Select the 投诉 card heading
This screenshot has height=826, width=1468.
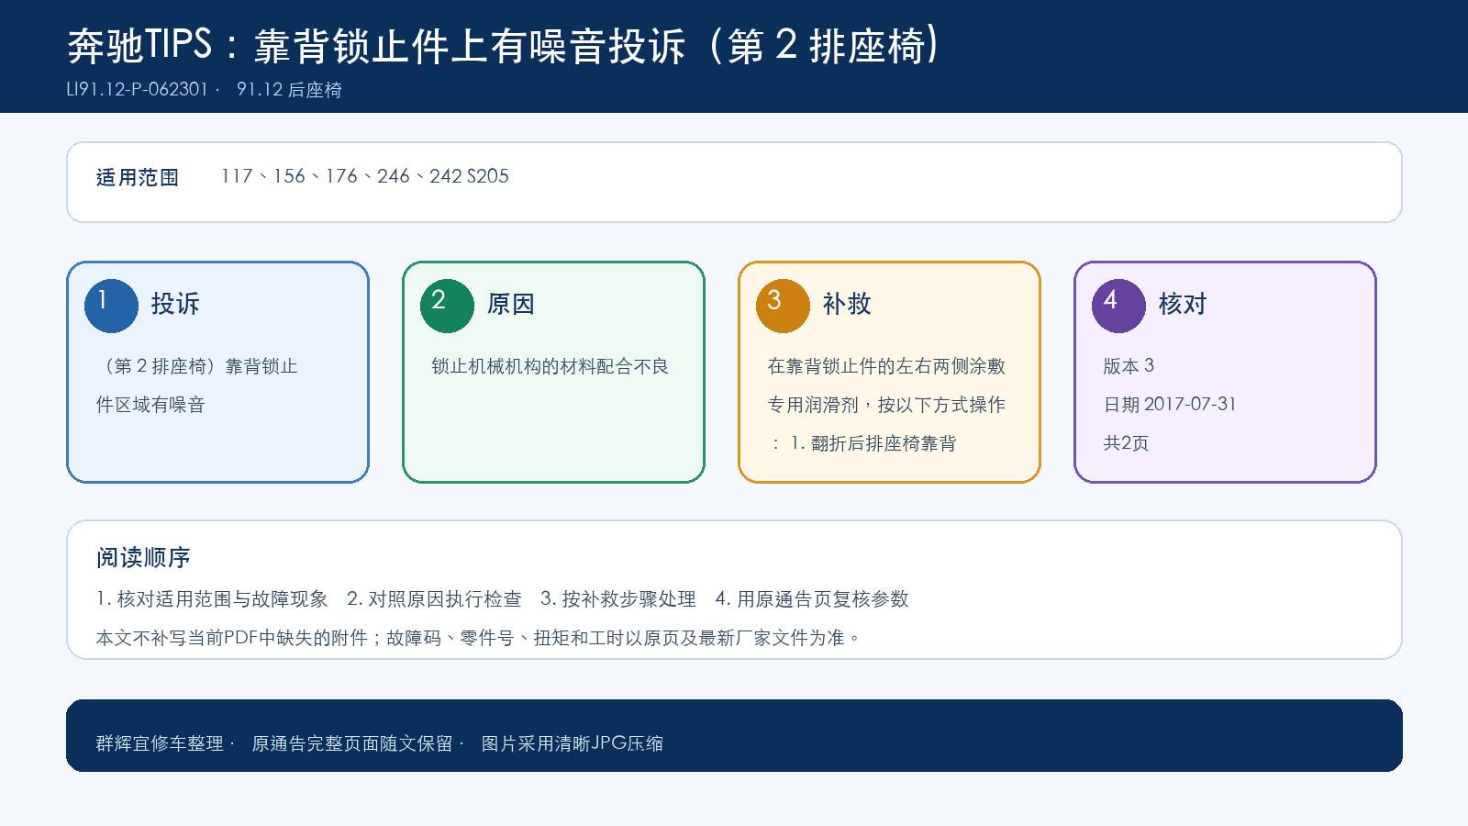(175, 304)
